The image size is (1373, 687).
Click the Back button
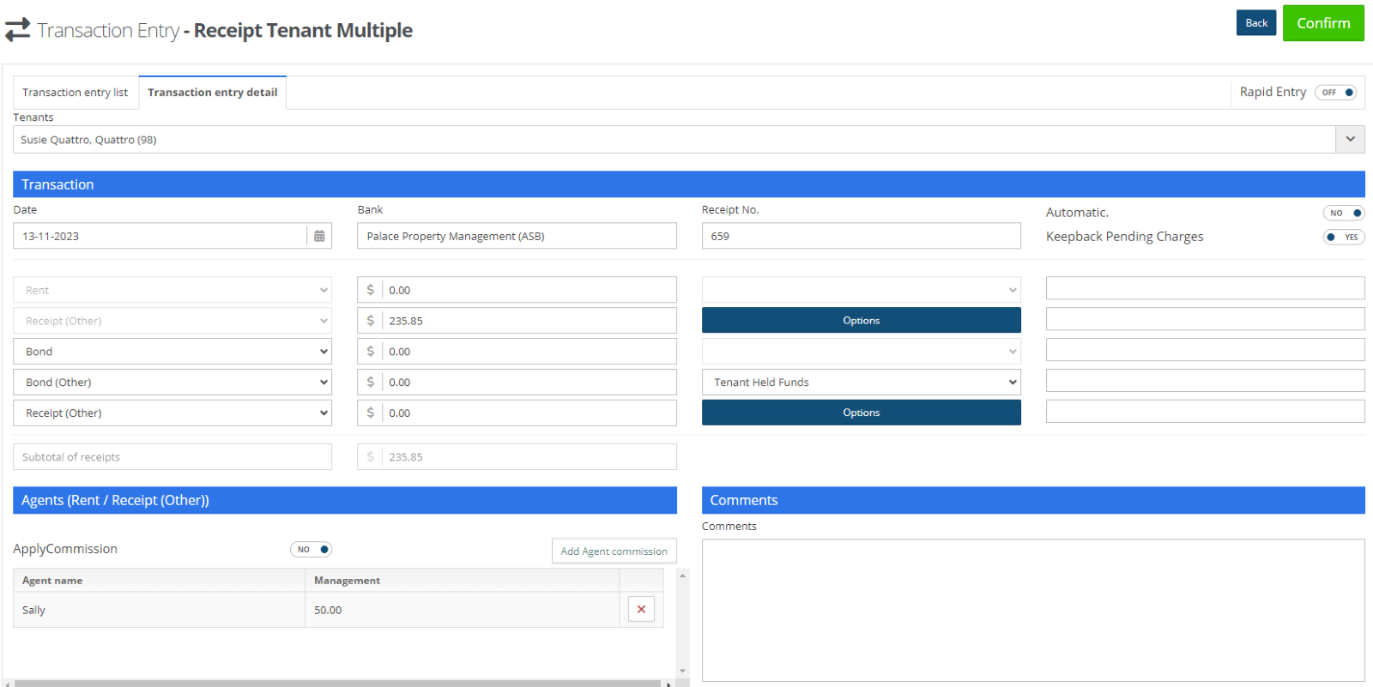[1256, 23]
